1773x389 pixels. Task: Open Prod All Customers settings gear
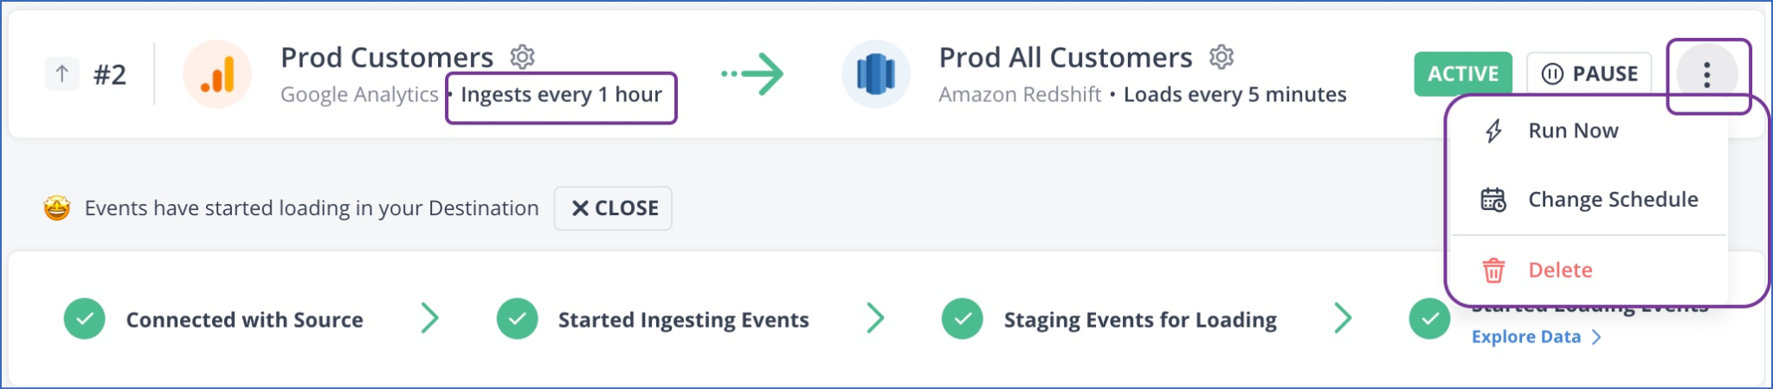[x=1221, y=57]
